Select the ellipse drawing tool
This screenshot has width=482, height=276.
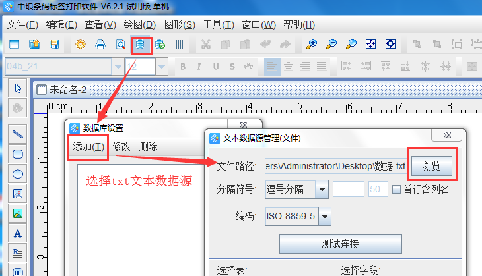pyautogui.click(x=18, y=175)
